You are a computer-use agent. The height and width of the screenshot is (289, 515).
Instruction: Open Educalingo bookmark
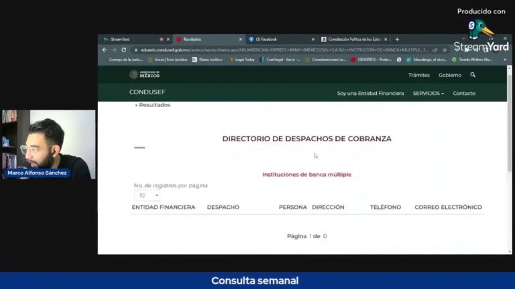(x=426, y=60)
